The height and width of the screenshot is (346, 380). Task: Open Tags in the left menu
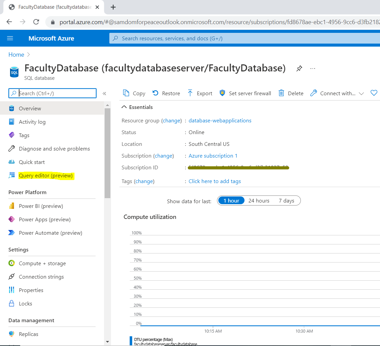pos(52,135)
